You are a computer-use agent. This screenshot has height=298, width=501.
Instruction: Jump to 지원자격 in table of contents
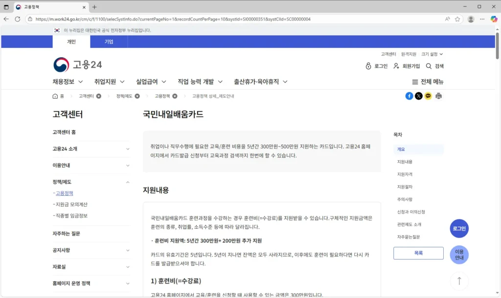pos(405,174)
